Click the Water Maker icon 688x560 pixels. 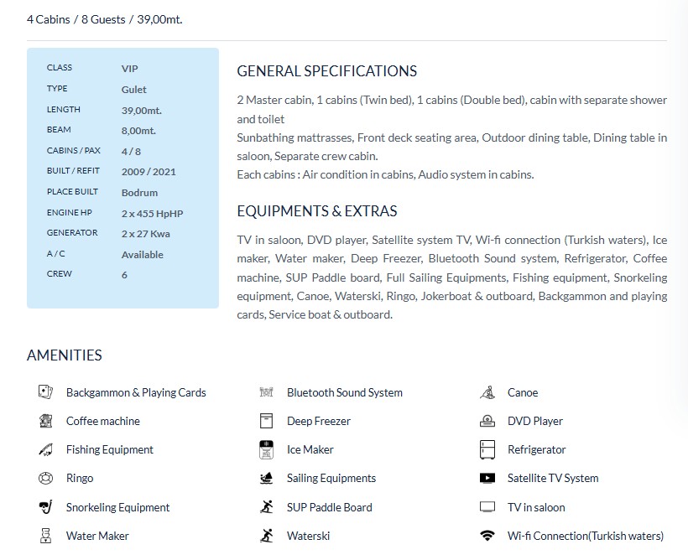(x=45, y=536)
